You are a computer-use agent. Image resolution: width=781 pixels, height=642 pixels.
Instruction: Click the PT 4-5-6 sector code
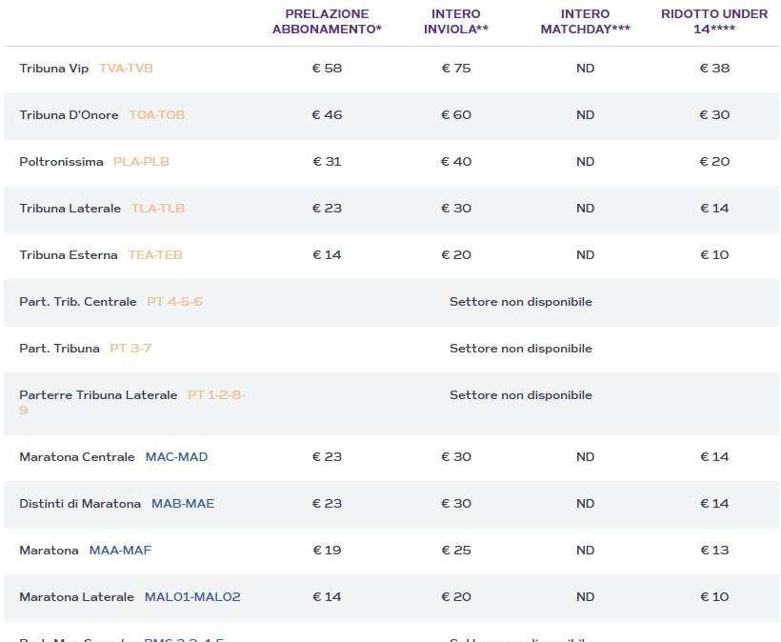coord(174,302)
